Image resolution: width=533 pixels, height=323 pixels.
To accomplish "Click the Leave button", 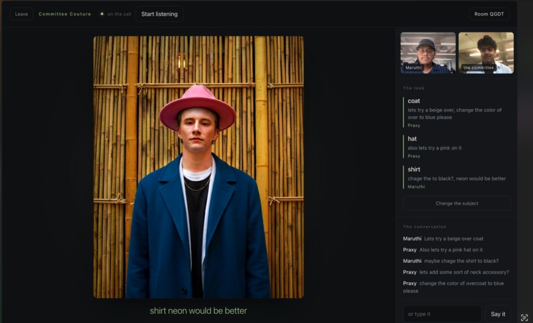I will [x=21, y=14].
